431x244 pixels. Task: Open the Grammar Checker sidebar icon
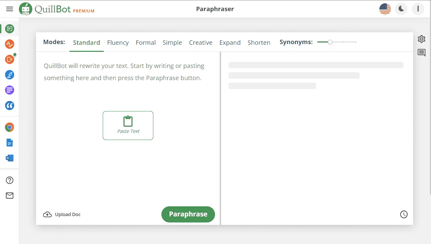pos(10,44)
